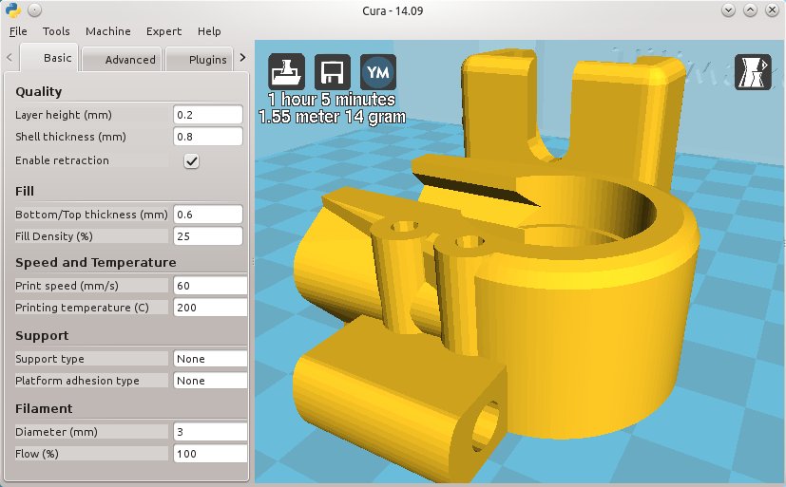The height and width of the screenshot is (487, 786).
Task: Click the YM YouMagine share icon
Action: click(378, 72)
